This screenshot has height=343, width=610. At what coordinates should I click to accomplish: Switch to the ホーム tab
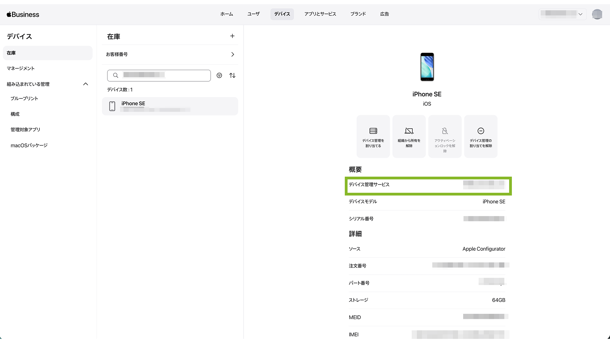(x=226, y=14)
